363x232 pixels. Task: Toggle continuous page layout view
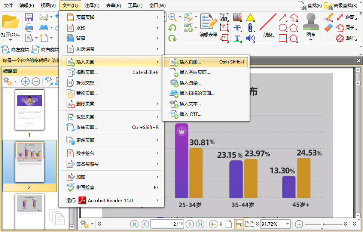(239, 224)
